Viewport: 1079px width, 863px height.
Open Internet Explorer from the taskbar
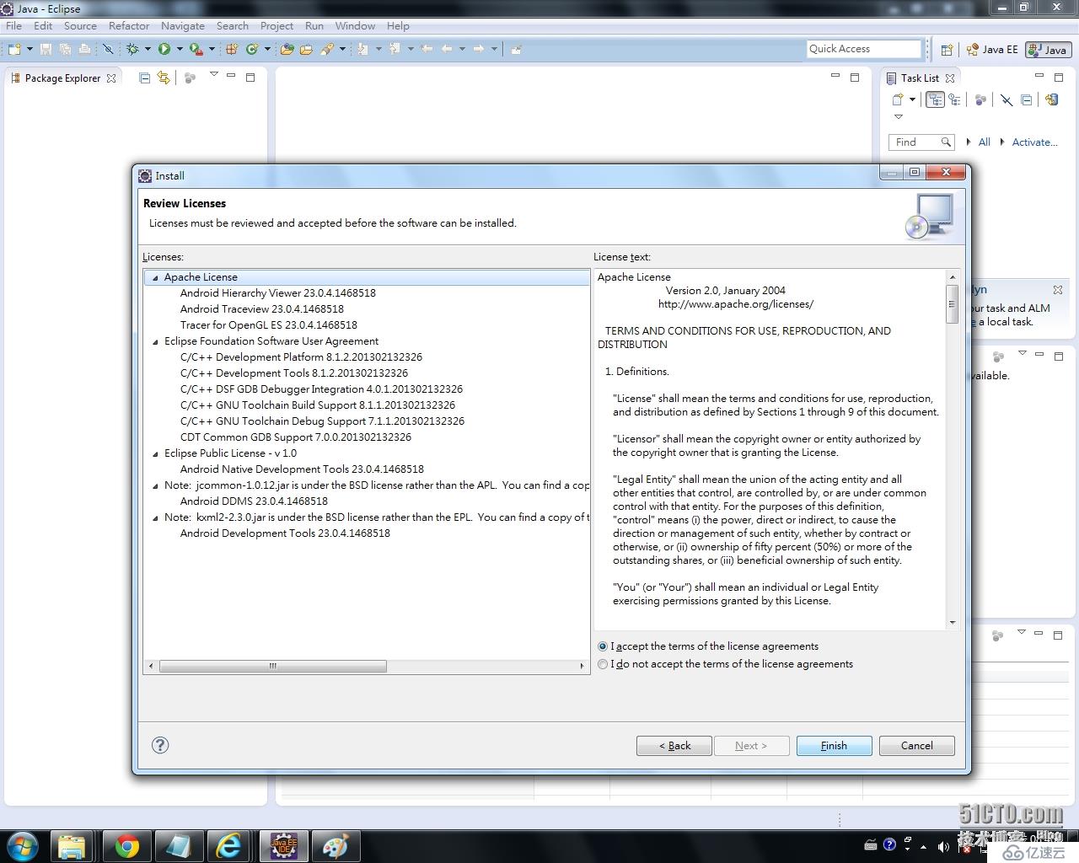[x=228, y=845]
